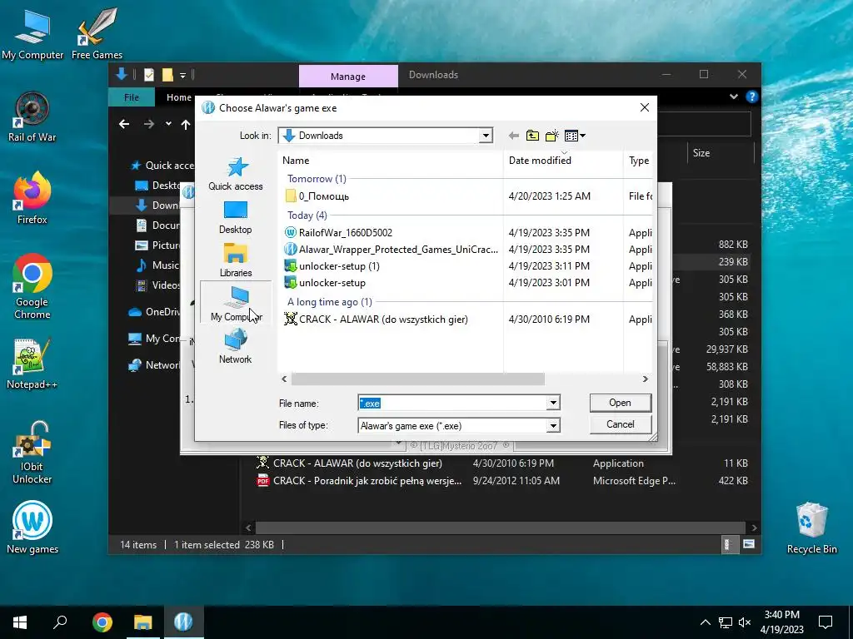853x639 pixels.
Task: Open Explorer recent locations dropdown arrow
Action: coord(168,125)
